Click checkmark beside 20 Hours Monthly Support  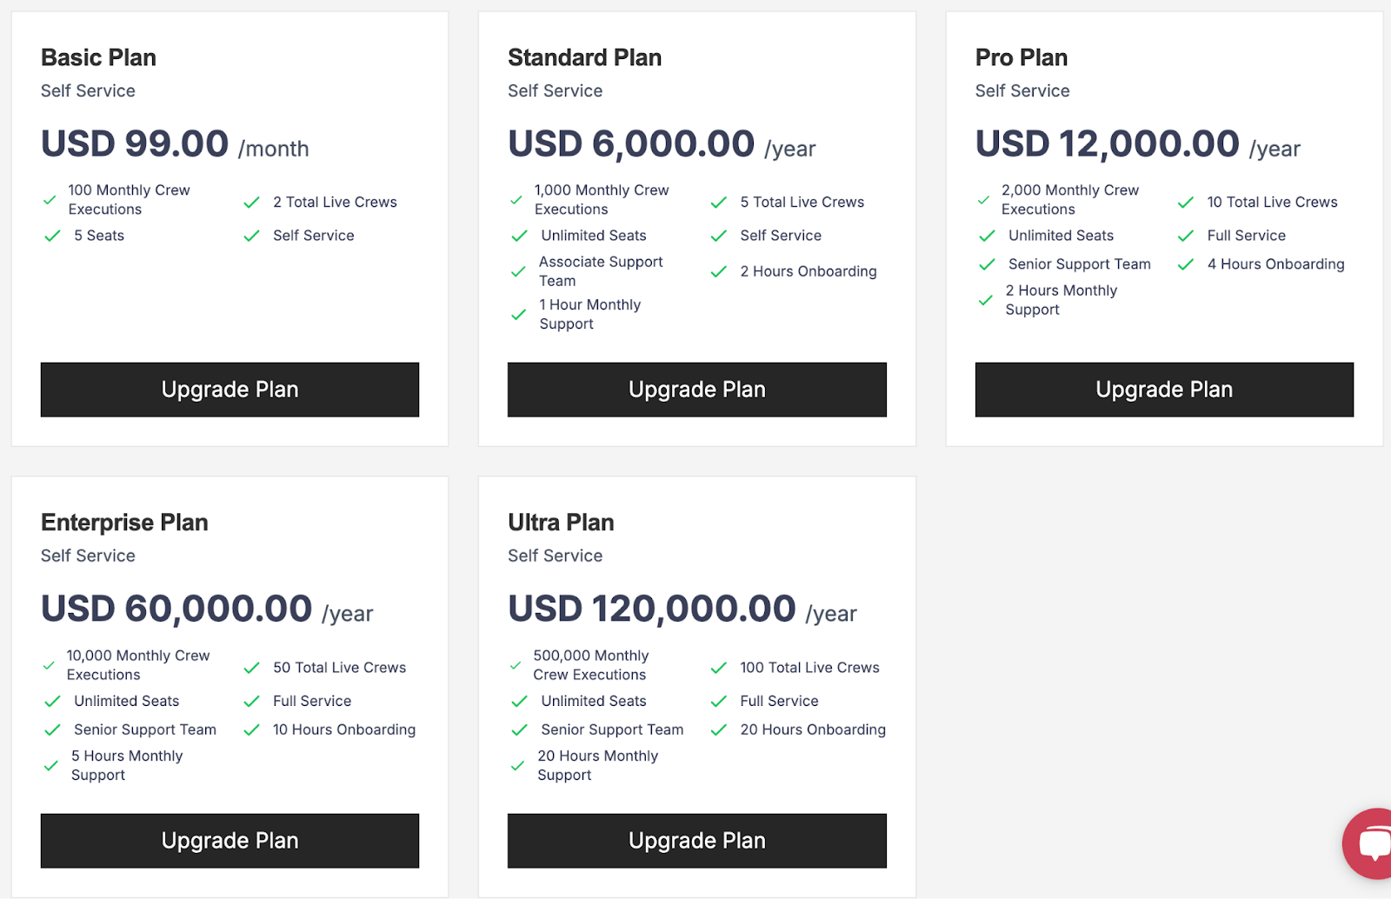pos(518,766)
